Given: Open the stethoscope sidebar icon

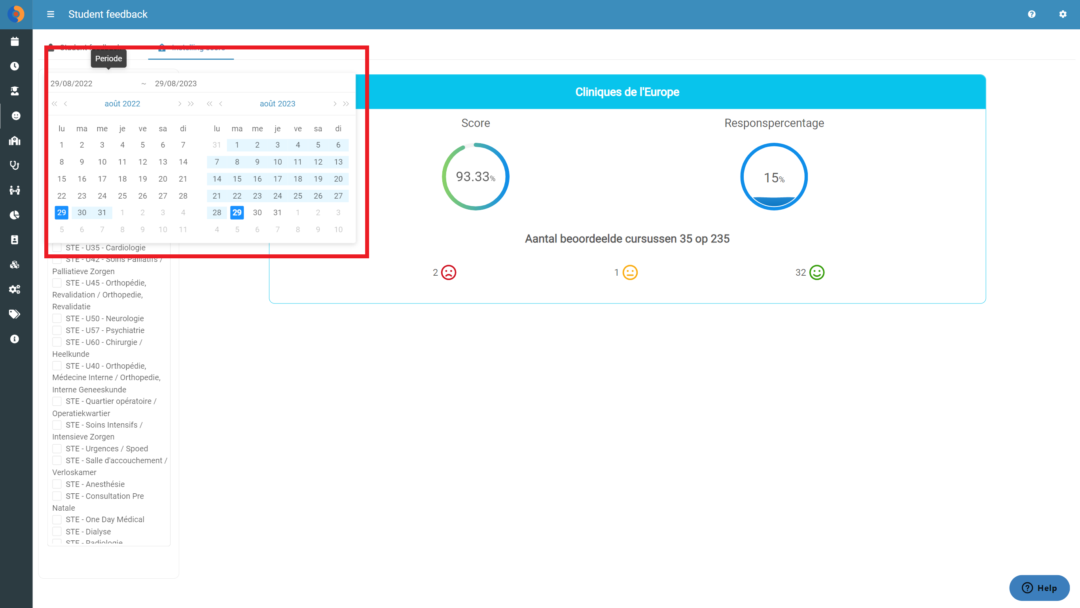Looking at the screenshot, I should tap(15, 165).
